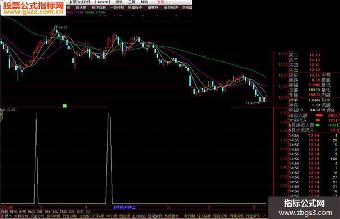This screenshot has width=340, height=219.
Task: Open the 中小板 bottom tab
Action: point(112,216)
